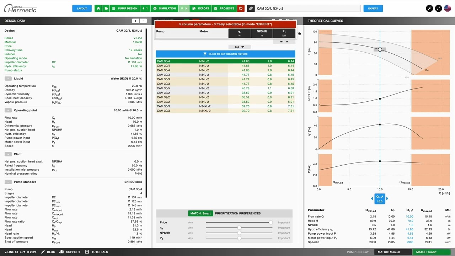The height and width of the screenshot is (256, 455).
Task: Click the red power button
Action: click(241, 9)
